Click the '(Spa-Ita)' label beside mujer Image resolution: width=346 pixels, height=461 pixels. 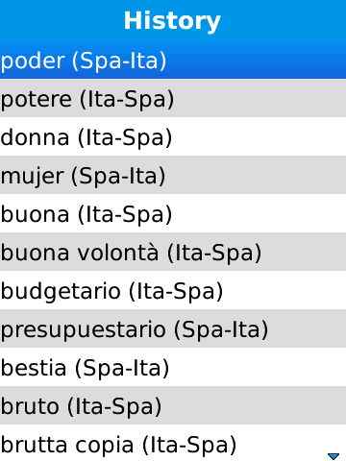point(118,177)
